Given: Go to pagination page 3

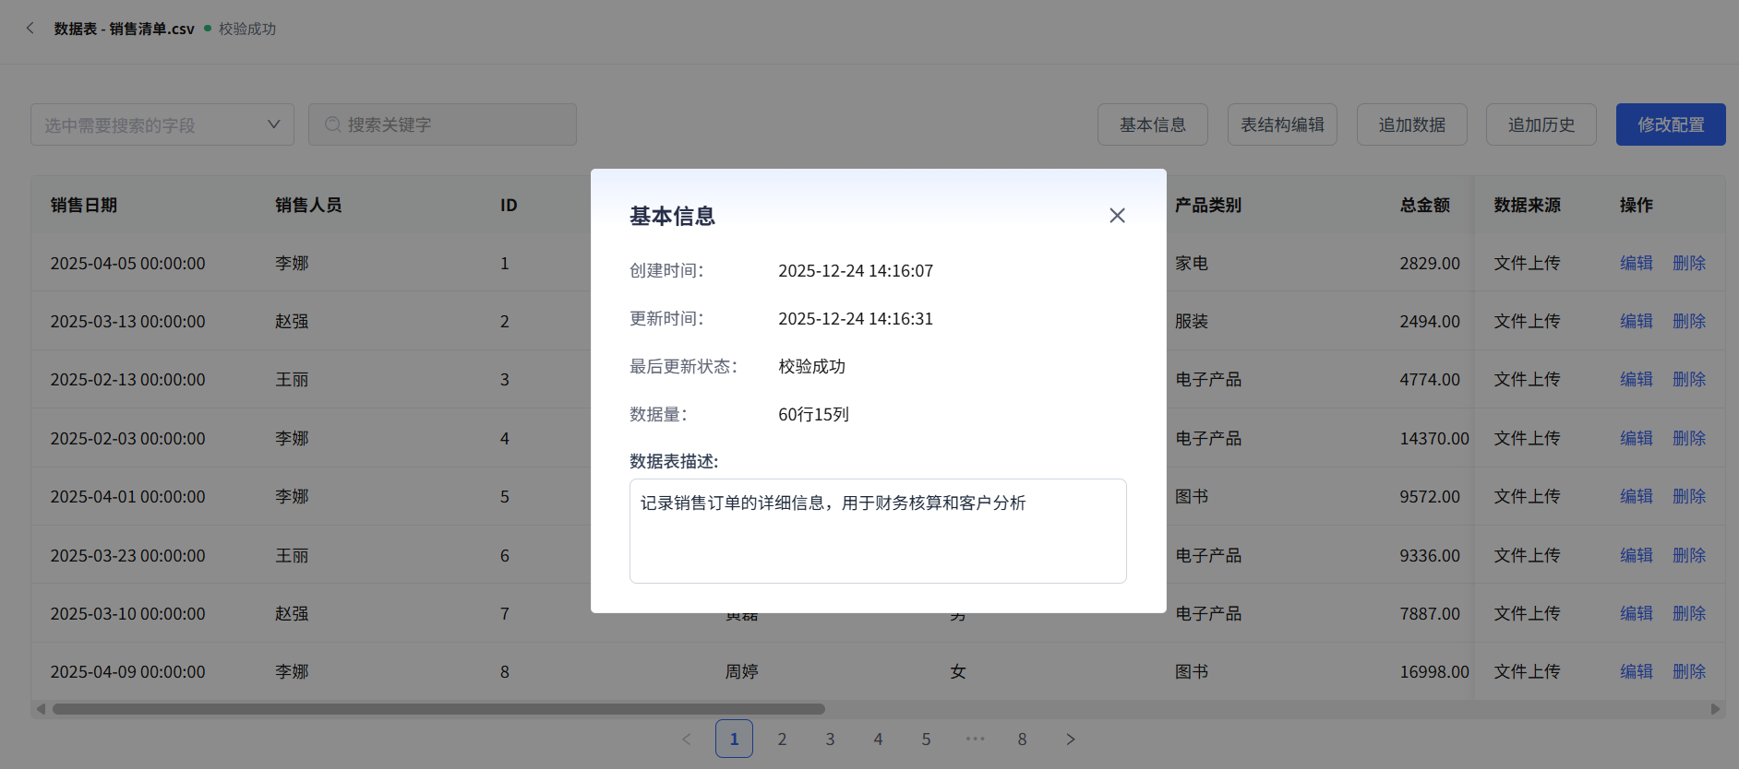Looking at the screenshot, I should pyautogui.click(x=830, y=739).
